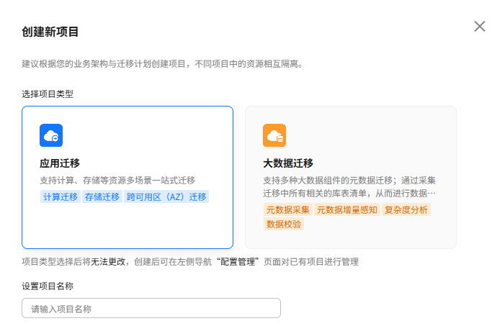Select the 应用迁移 project type title
The width and height of the screenshot is (492, 326).
pos(60,163)
